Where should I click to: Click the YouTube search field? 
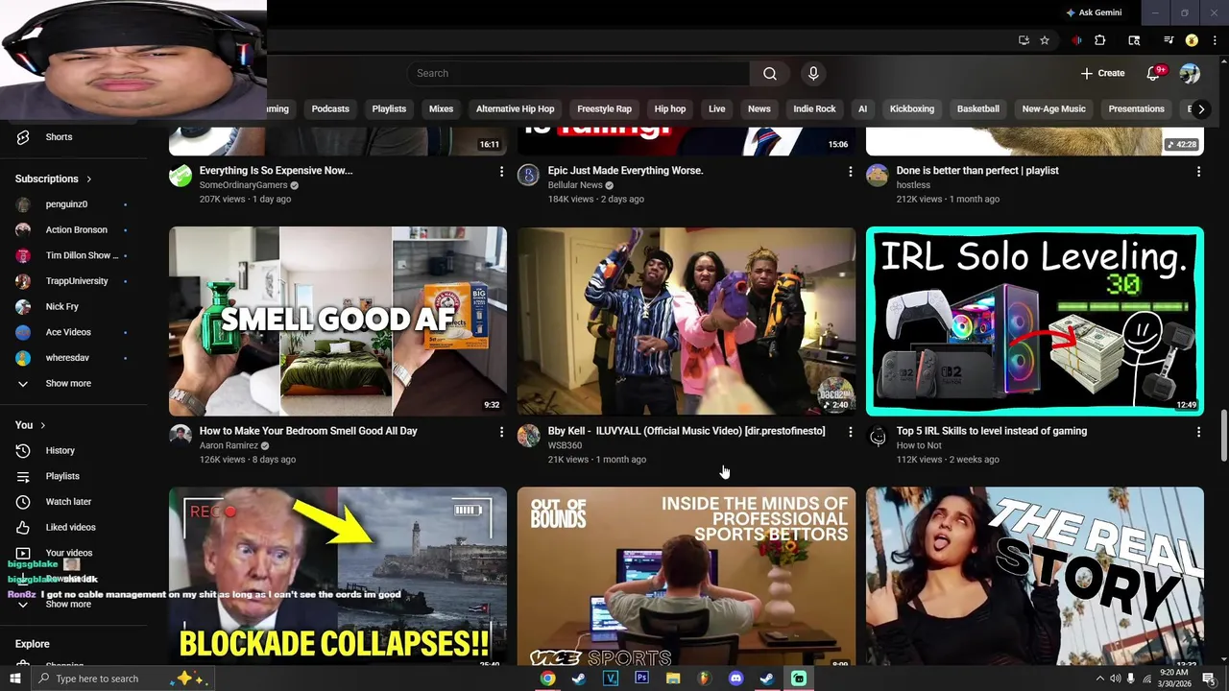(578, 73)
